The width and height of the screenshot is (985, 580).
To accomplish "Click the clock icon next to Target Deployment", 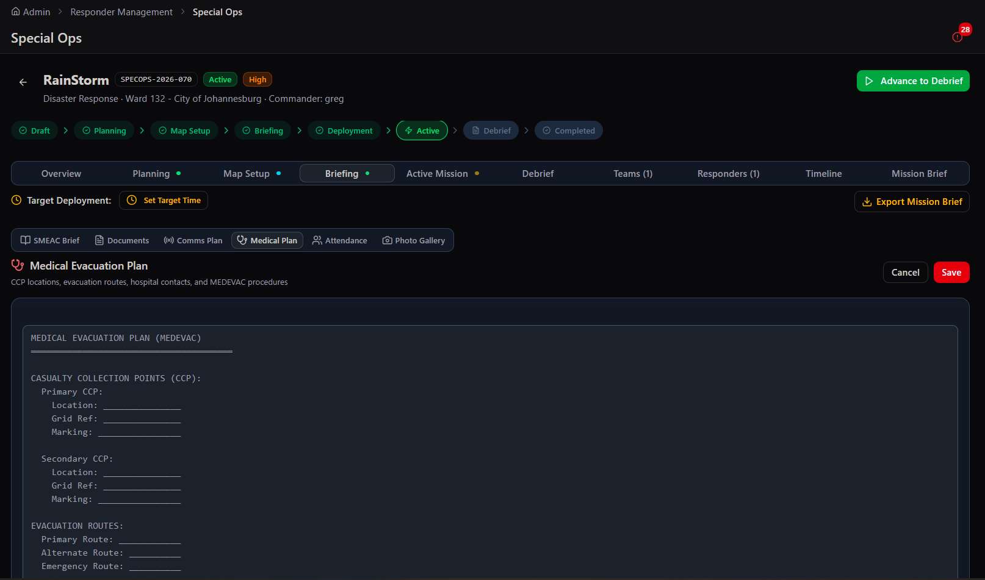I will 16,200.
